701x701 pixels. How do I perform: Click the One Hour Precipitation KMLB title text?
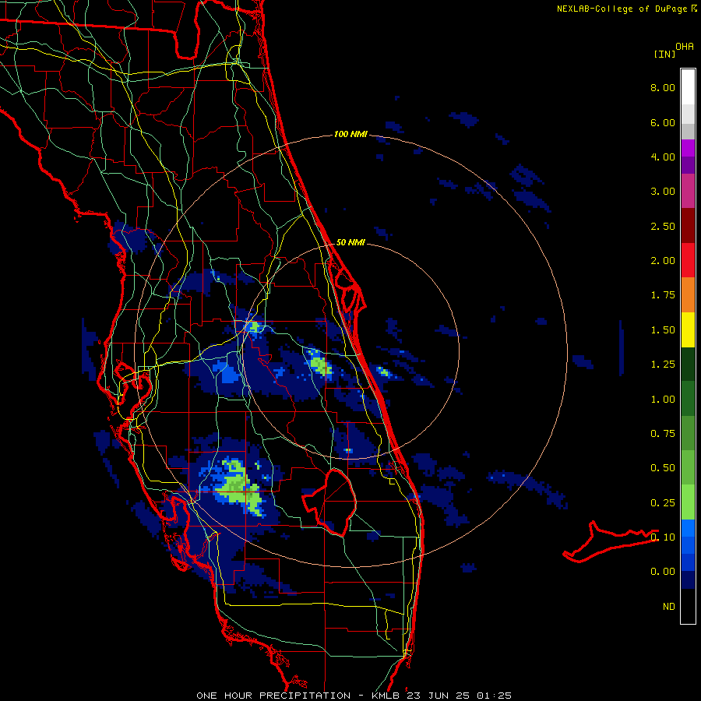(354, 696)
